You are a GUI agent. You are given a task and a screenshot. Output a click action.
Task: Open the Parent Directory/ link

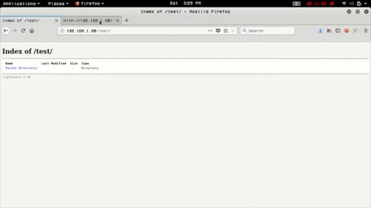21,68
